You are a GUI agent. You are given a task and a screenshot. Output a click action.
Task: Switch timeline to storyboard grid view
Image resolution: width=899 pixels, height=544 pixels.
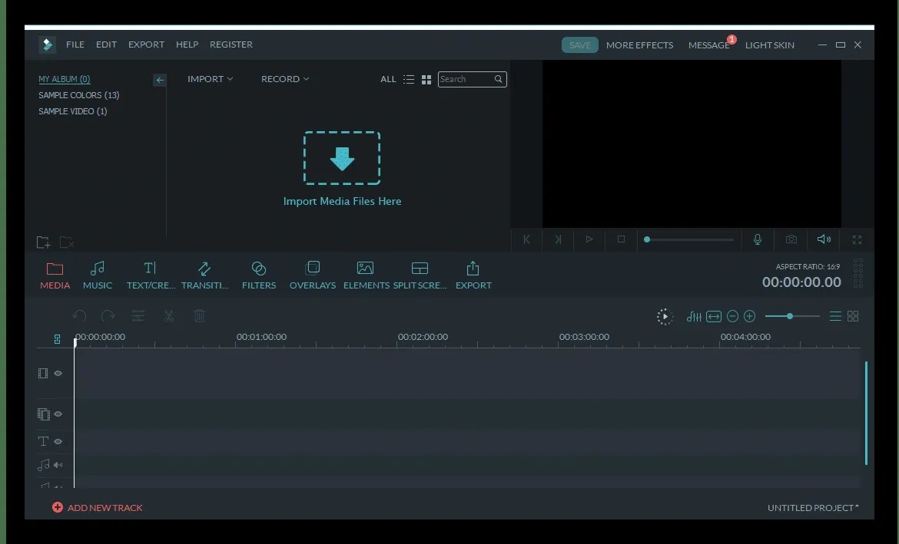853,316
